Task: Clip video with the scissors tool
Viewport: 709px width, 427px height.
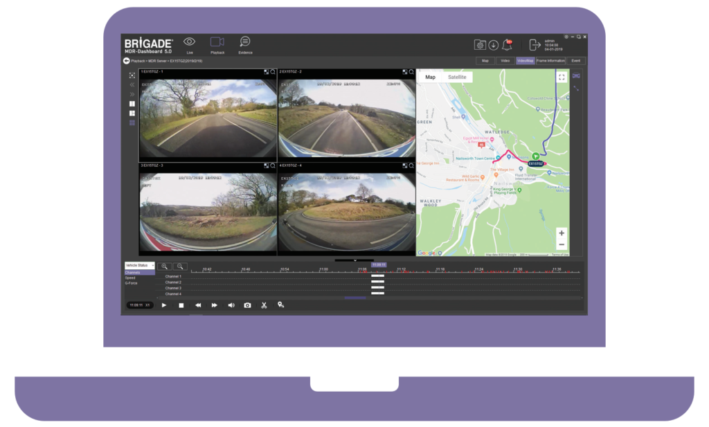Action: 264,305
